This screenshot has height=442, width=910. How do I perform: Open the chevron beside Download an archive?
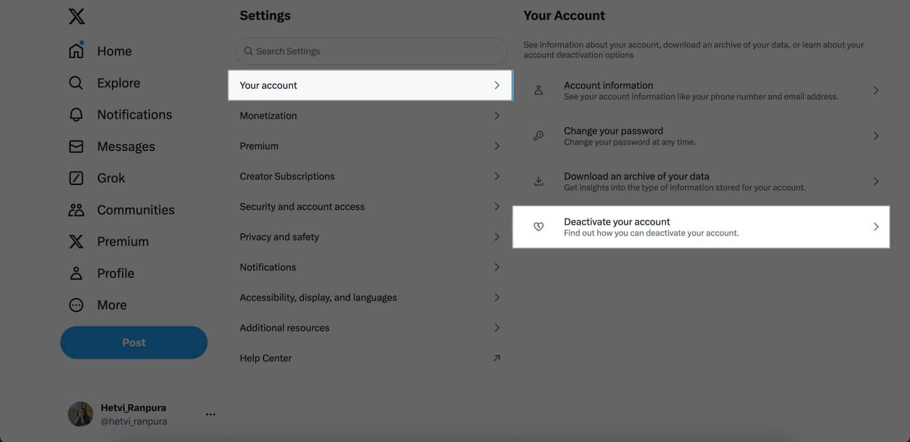pos(876,181)
